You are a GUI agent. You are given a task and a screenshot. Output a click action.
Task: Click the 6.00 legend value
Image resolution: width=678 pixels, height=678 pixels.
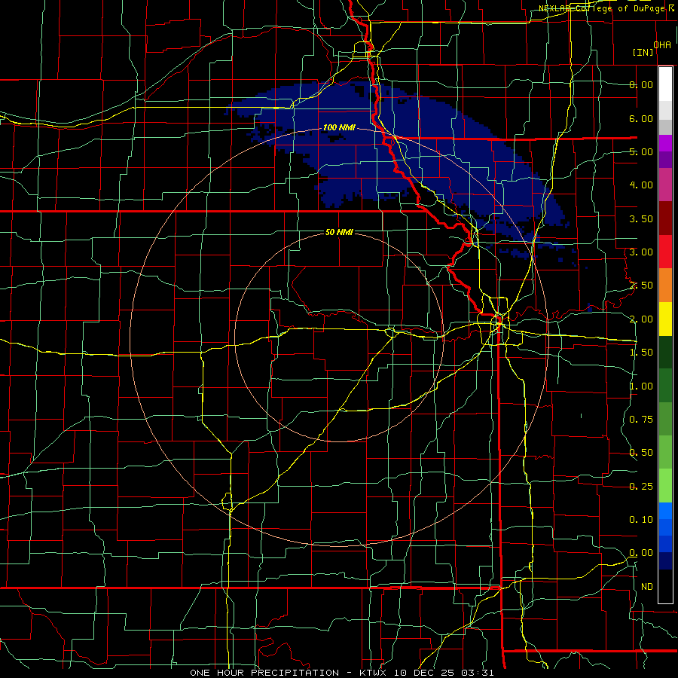(x=641, y=118)
